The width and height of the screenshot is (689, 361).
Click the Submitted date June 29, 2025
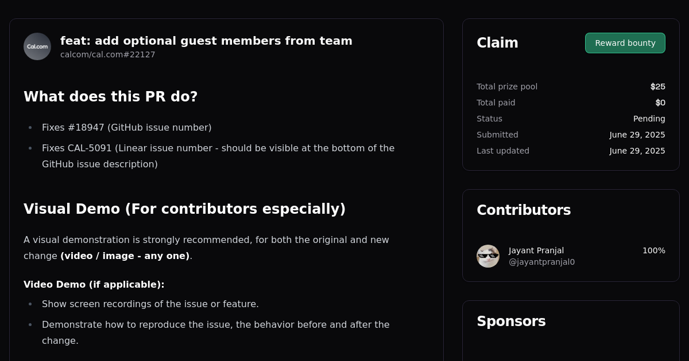point(637,135)
